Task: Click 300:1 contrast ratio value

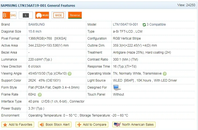Action: tap(125, 59)
